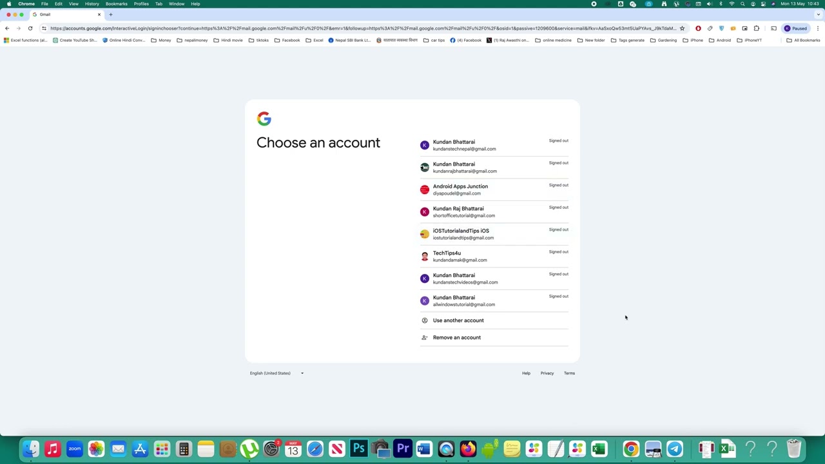825x464 pixels.
Task: Launch Safari from the dock
Action: [x=315, y=449]
